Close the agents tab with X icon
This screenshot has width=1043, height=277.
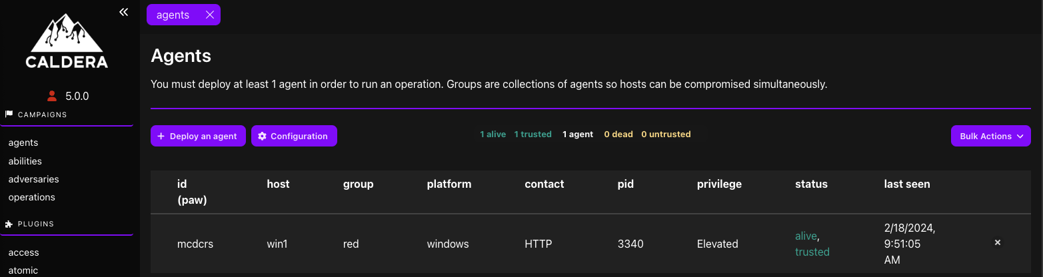(210, 15)
